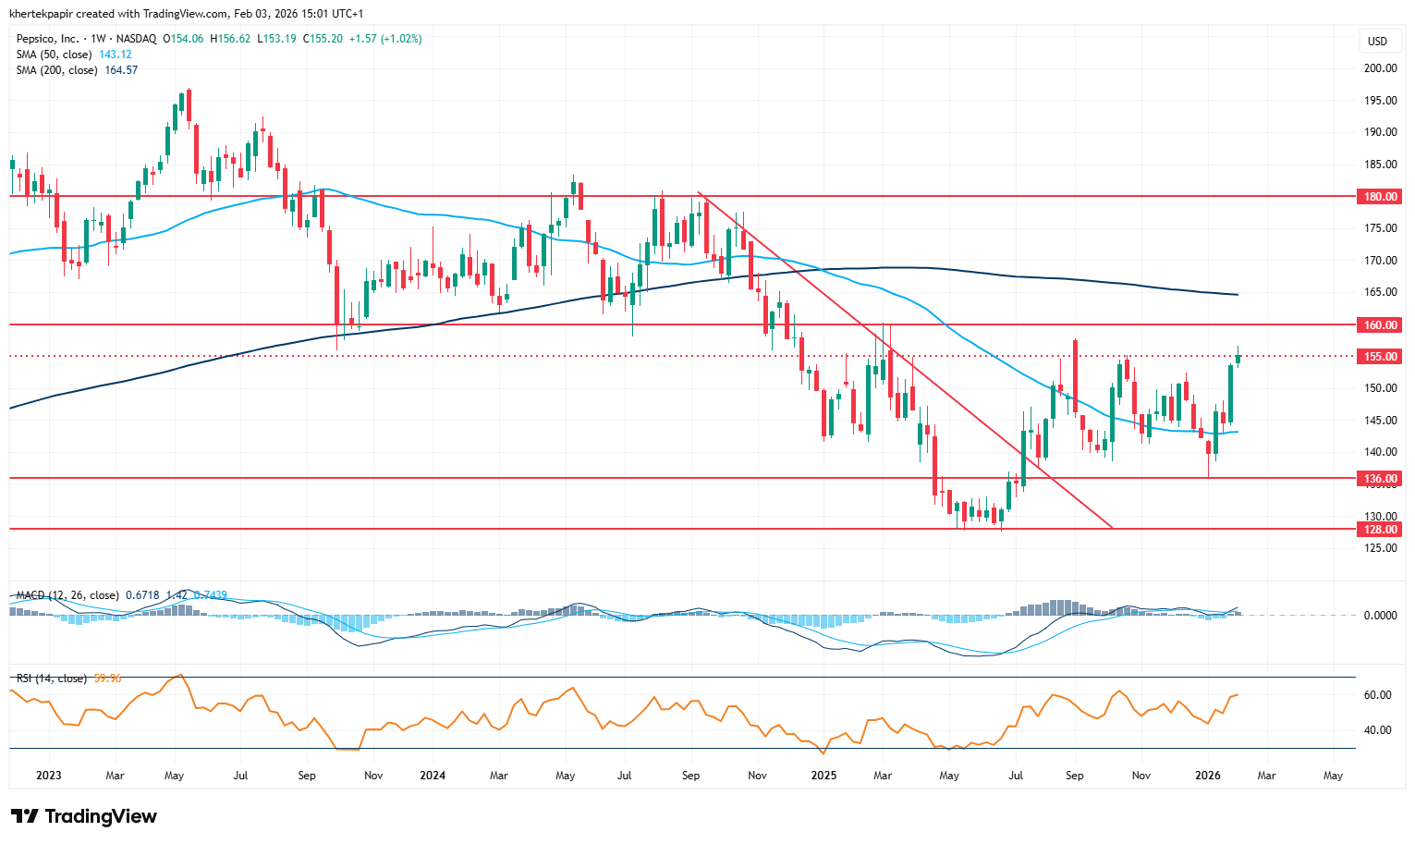The width and height of the screenshot is (1415, 844).
Task: Select the SMA (50, close) legend
Action: point(54,55)
